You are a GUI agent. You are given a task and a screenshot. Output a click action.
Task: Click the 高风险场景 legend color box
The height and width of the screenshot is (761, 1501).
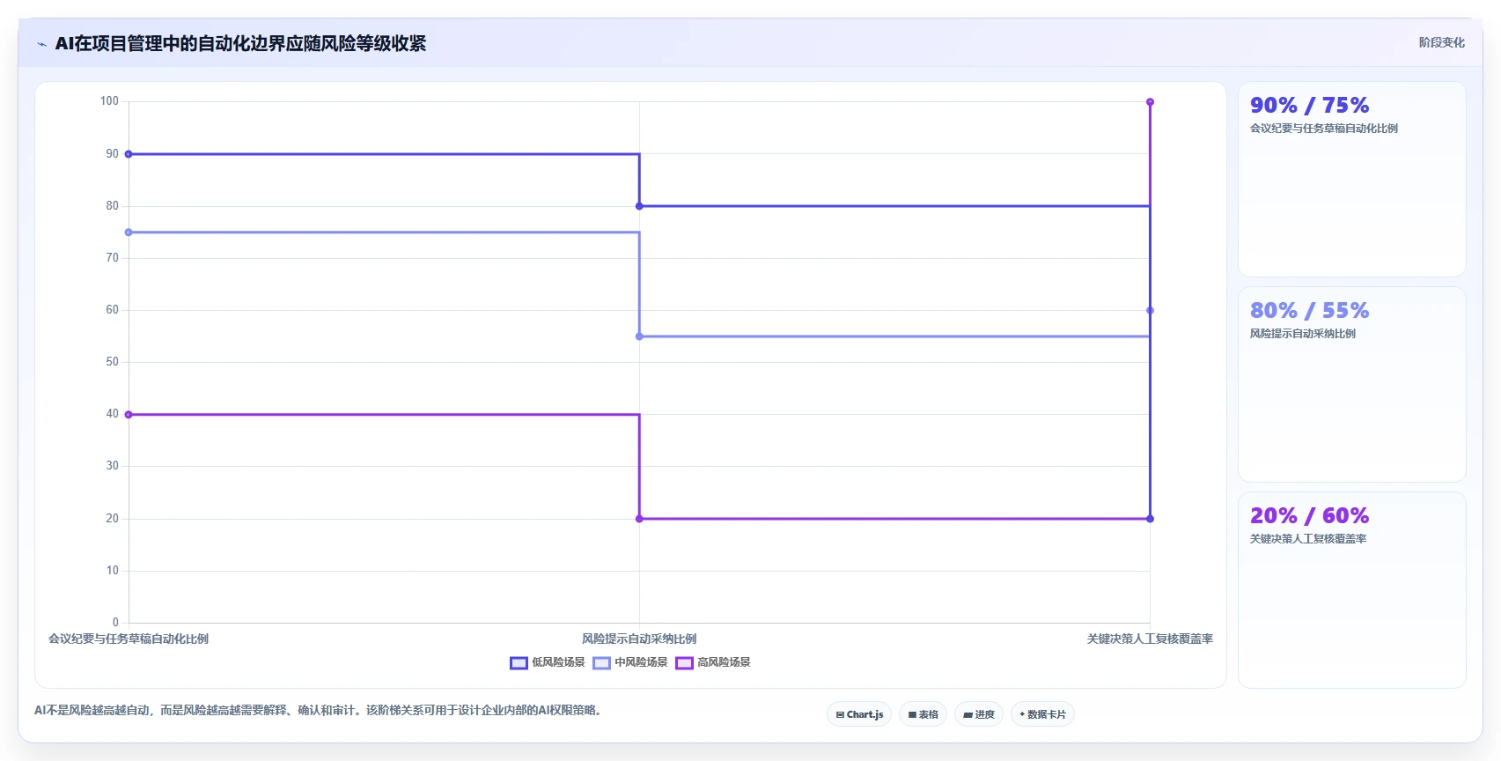[684, 663]
